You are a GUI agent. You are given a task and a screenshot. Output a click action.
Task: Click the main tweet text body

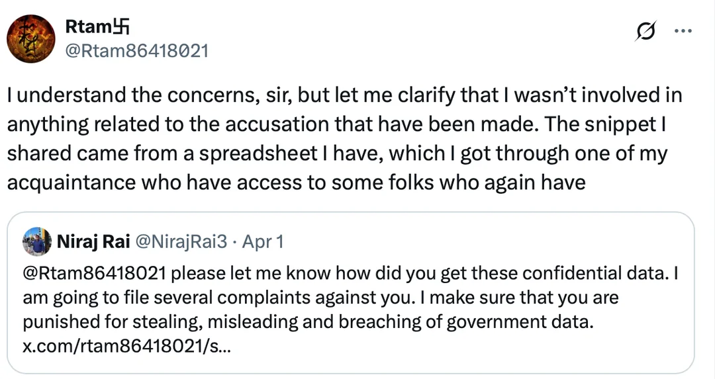point(344,138)
